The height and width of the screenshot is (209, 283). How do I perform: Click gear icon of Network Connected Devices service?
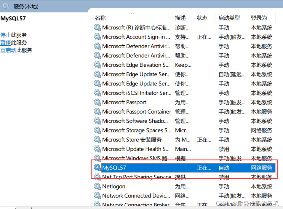[97, 196]
